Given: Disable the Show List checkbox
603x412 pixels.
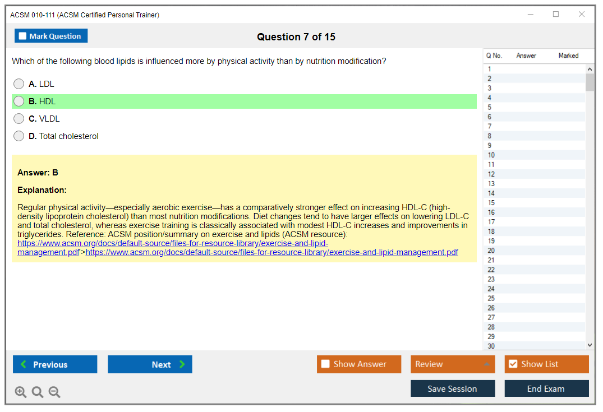Looking at the screenshot, I should (513, 364).
